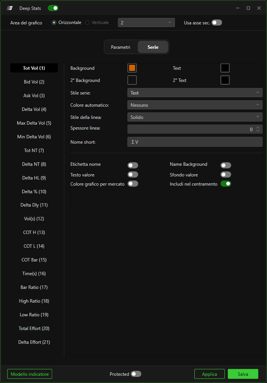
Task: Switch to the Parametri tab
Action: pyautogui.click(x=121, y=47)
